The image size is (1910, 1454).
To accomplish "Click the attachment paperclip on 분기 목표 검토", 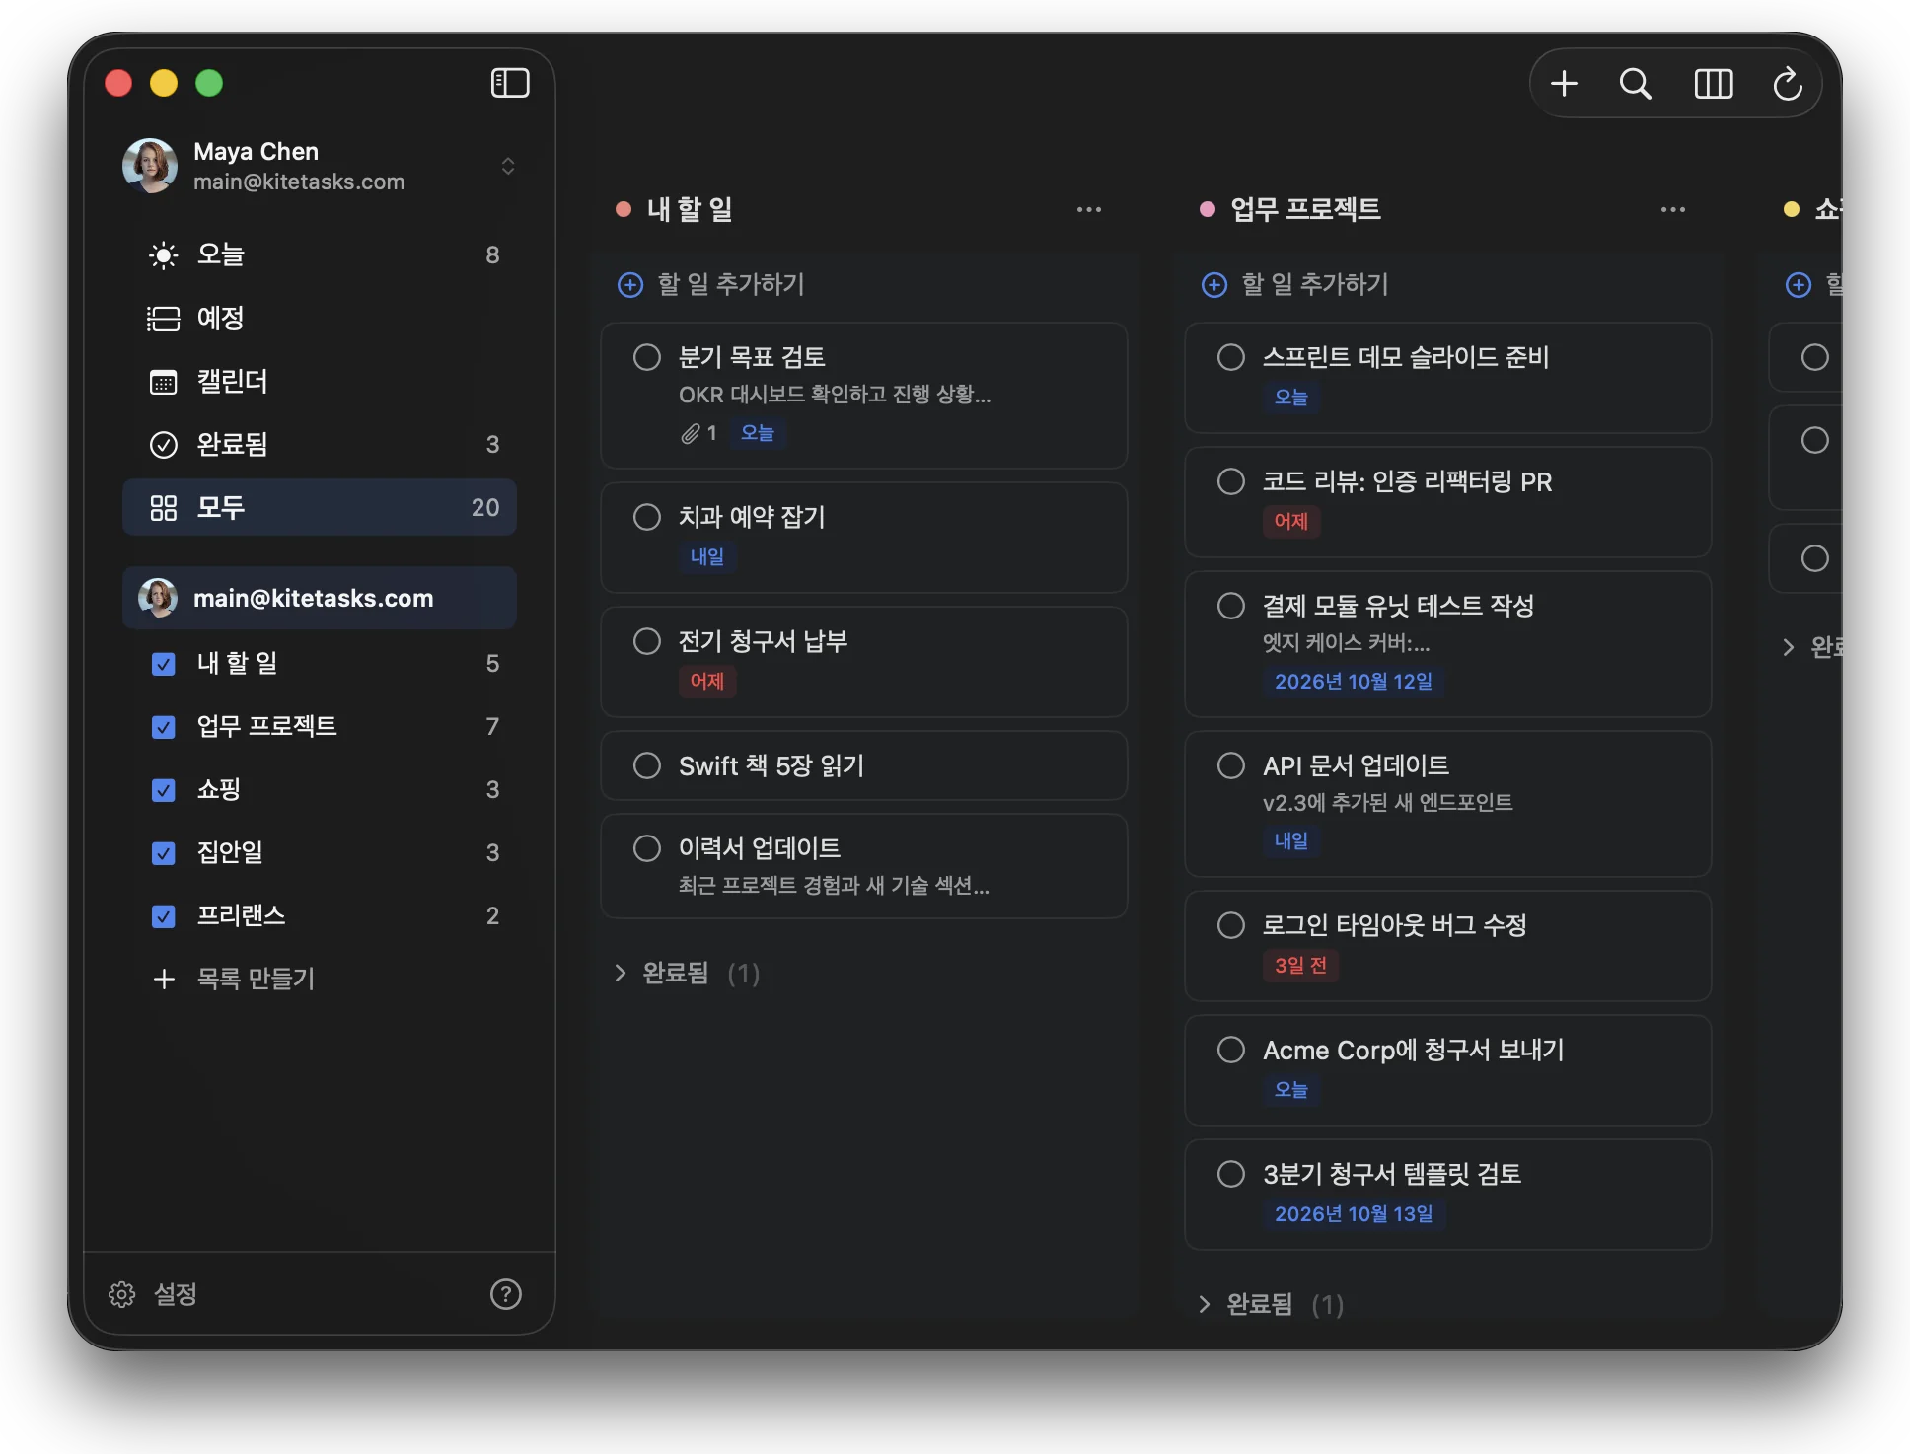I will click(x=691, y=433).
